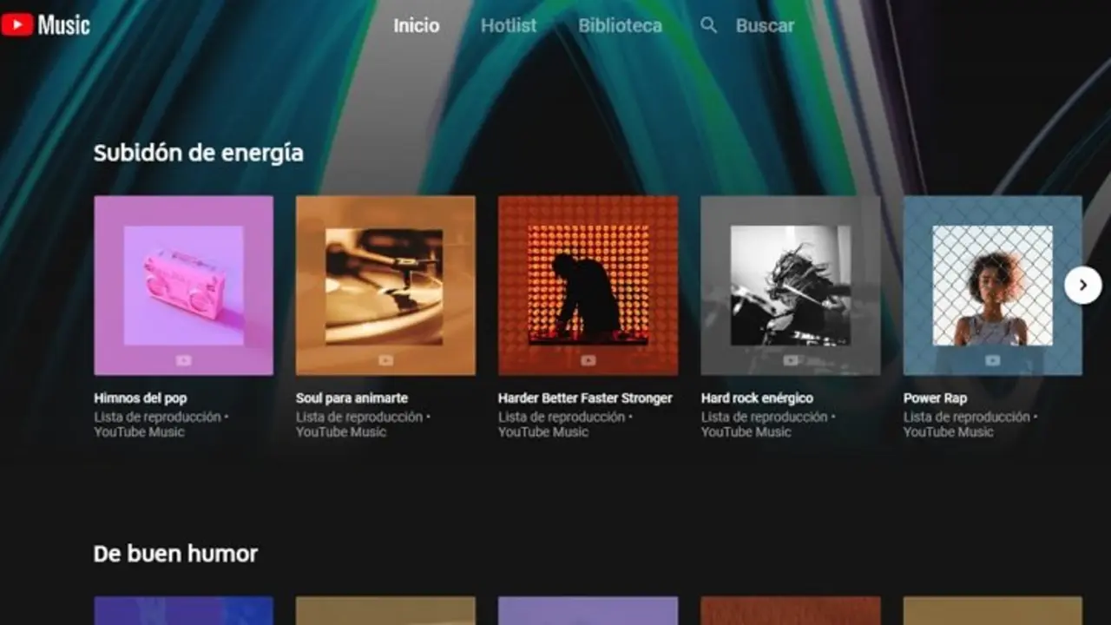Click the Hard rock enérgico title

(x=757, y=398)
